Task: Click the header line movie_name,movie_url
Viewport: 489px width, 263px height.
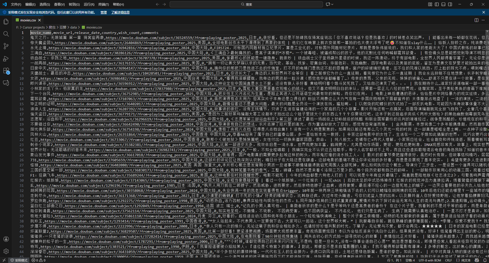Action: [x=94, y=32]
